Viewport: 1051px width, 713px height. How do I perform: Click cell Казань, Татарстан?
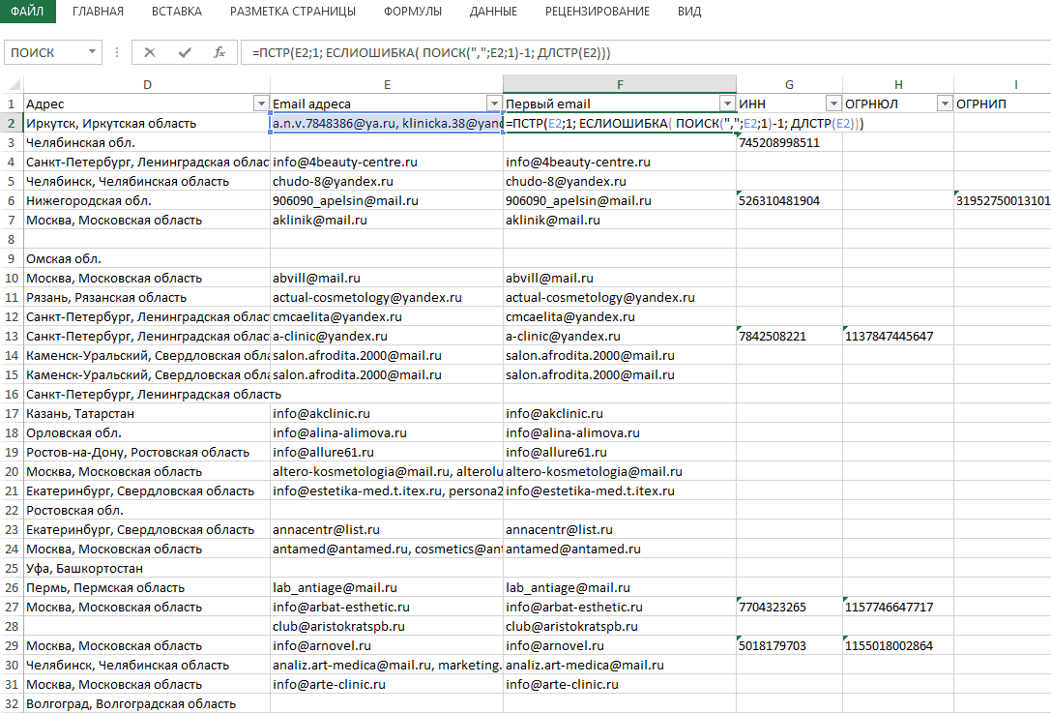(x=147, y=414)
